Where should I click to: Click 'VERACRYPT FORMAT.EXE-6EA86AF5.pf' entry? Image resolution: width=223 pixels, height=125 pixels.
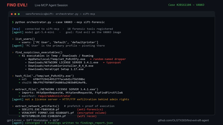(48, 113)
